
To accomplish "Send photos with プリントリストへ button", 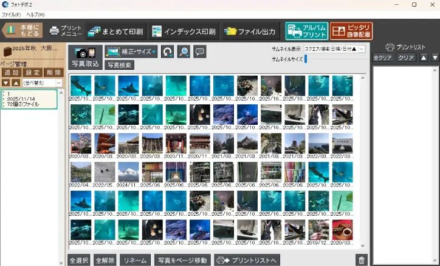I will point(247,261).
